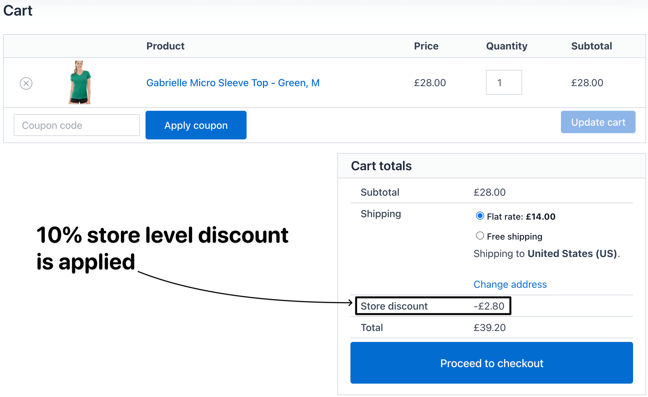Image resolution: width=648 pixels, height=397 pixels.
Task: Click the Cart page heading
Action: (x=18, y=11)
